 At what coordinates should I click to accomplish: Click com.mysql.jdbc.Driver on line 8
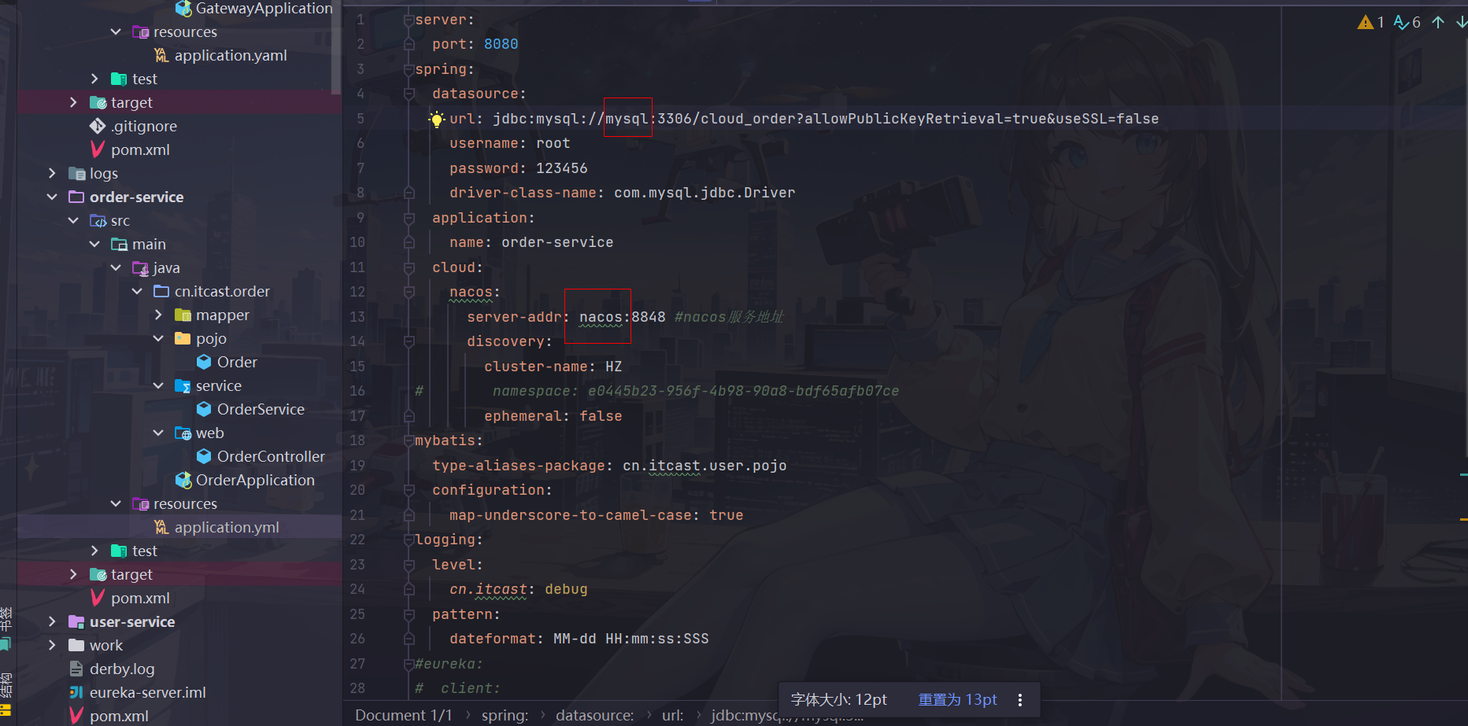click(x=704, y=193)
